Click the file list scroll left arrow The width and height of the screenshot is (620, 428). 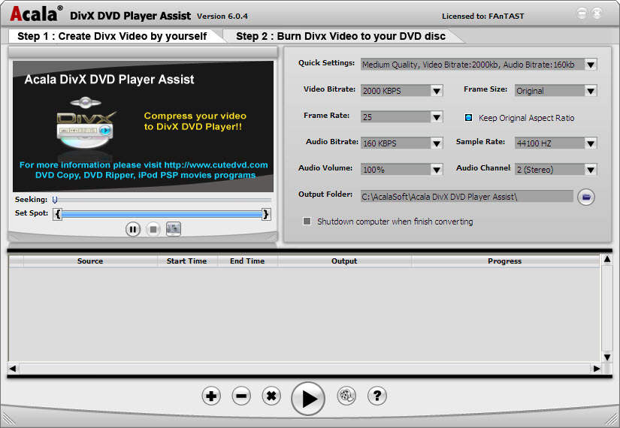pos(13,369)
